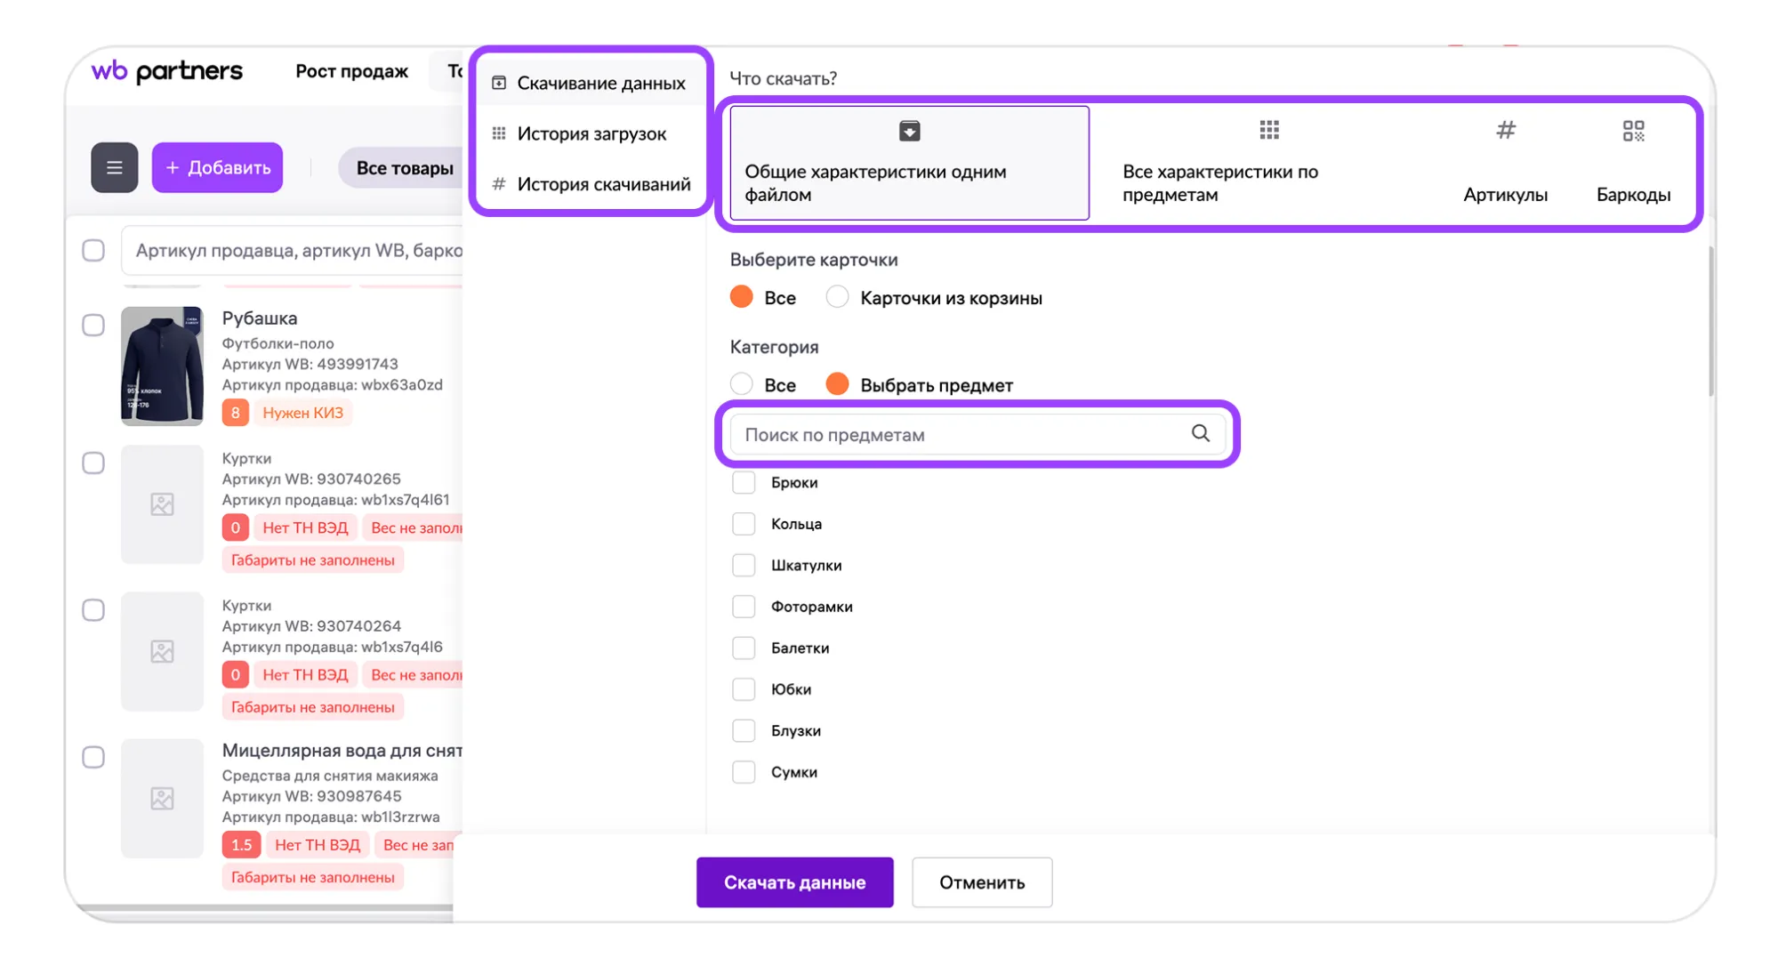Viewport: 1778px width, 966px height.
Task: Check the Блузки checkbox
Action: pyautogui.click(x=744, y=730)
